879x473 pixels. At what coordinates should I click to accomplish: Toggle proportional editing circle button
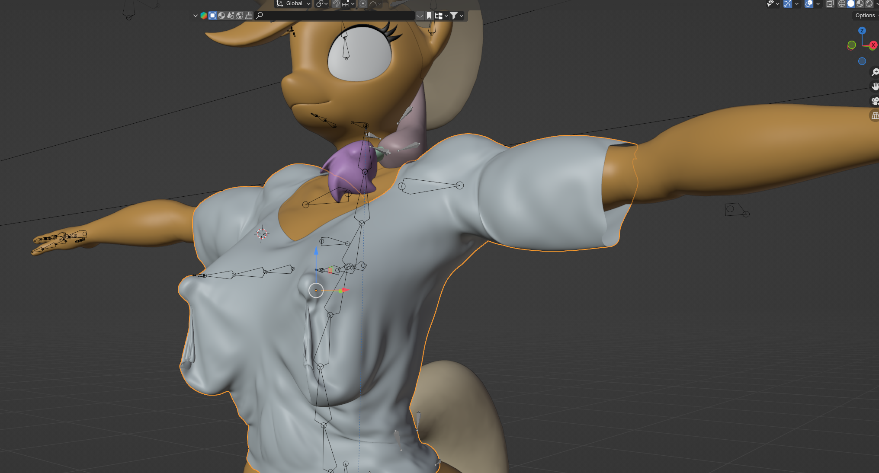point(363,4)
